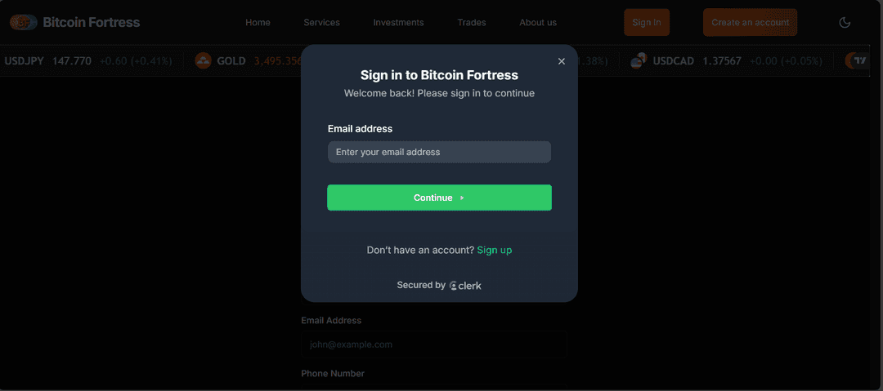
Task: Click the TradingView logo in ticker
Action: (857, 60)
